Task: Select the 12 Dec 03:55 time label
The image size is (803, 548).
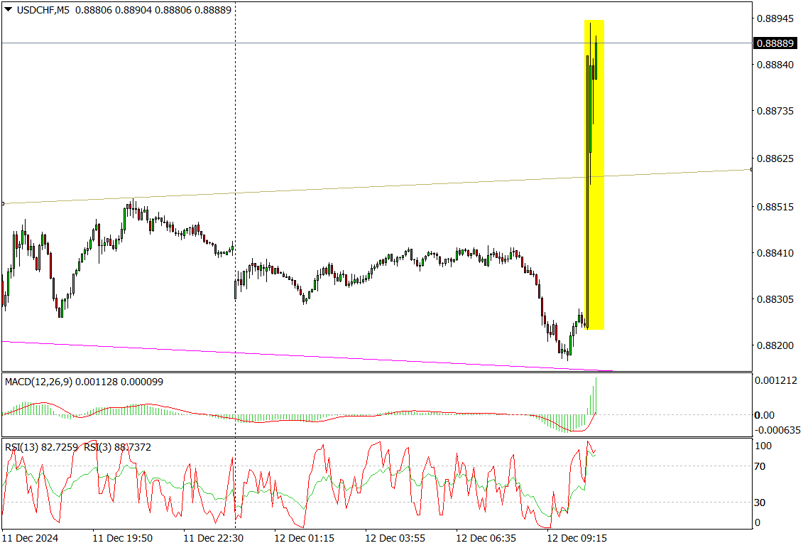Action: coord(395,538)
